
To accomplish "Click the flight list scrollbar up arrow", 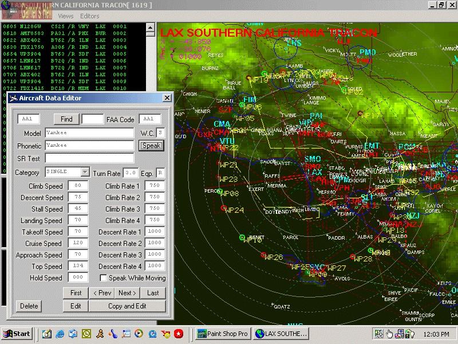I will coord(150,28).
